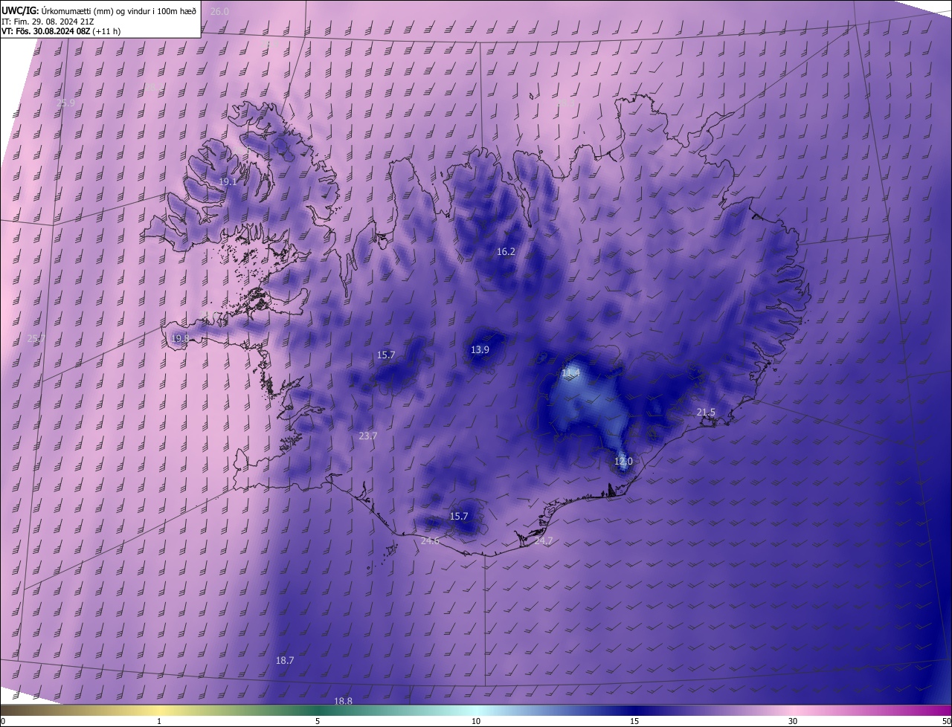The width and height of the screenshot is (952, 727).
Task: Click the color scale tick labeled 50
Action: point(946,722)
